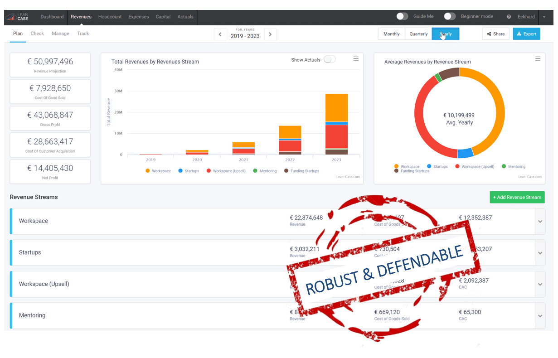Image resolution: width=558 pixels, height=358 pixels.
Task: Open the help question mark icon
Action: pyautogui.click(x=509, y=17)
